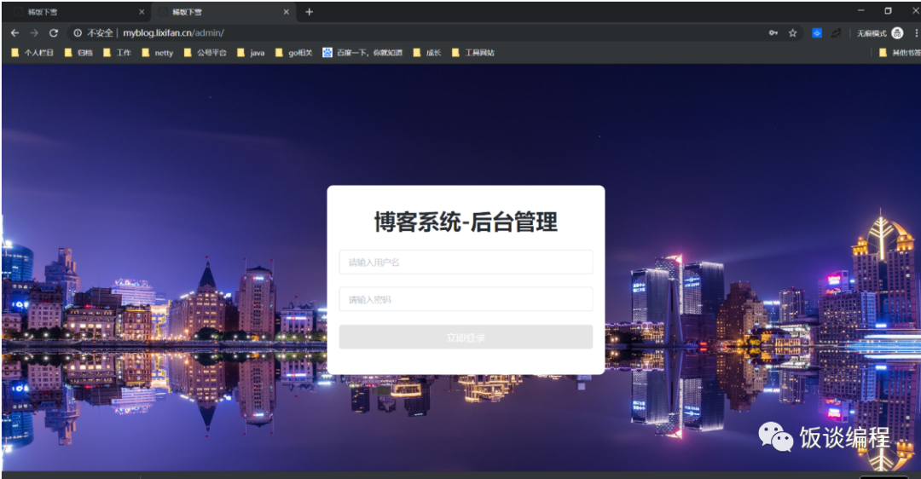The height and width of the screenshot is (479, 921).
Task: Click the saved password key icon
Action: coord(773,33)
